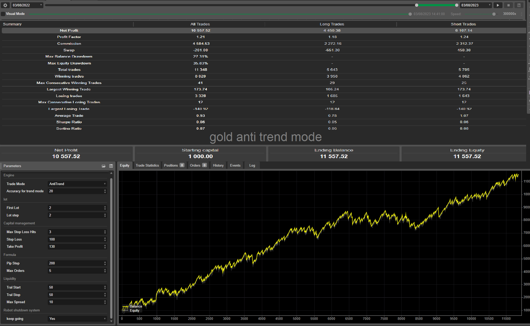Expand the Trade Mode AntiTrend dropdown
The image size is (530, 326).
coord(77,184)
